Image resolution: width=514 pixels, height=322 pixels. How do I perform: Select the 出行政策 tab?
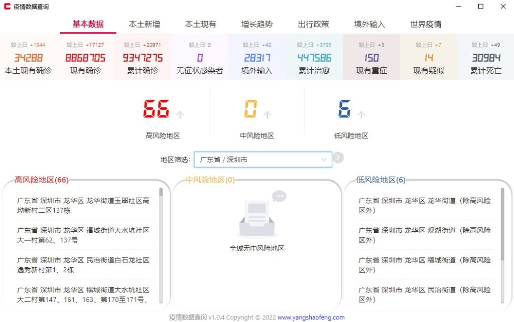[313, 24]
